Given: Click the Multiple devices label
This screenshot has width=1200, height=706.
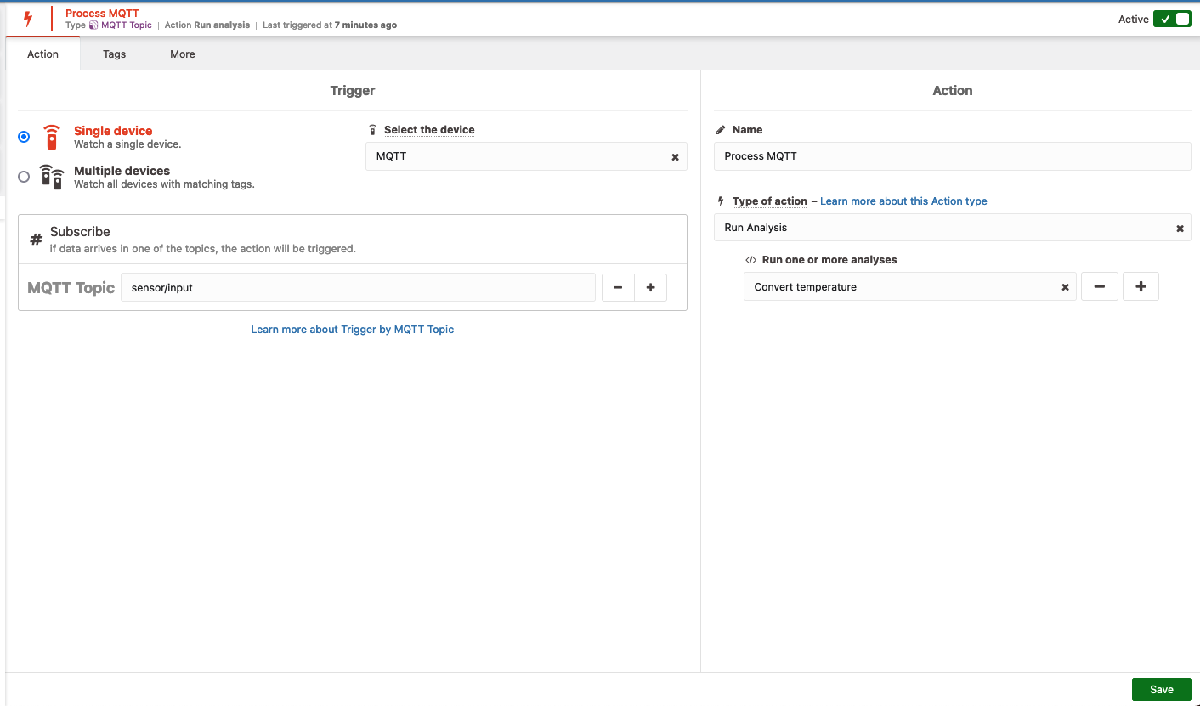Looking at the screenshot, I should (122, 171).
